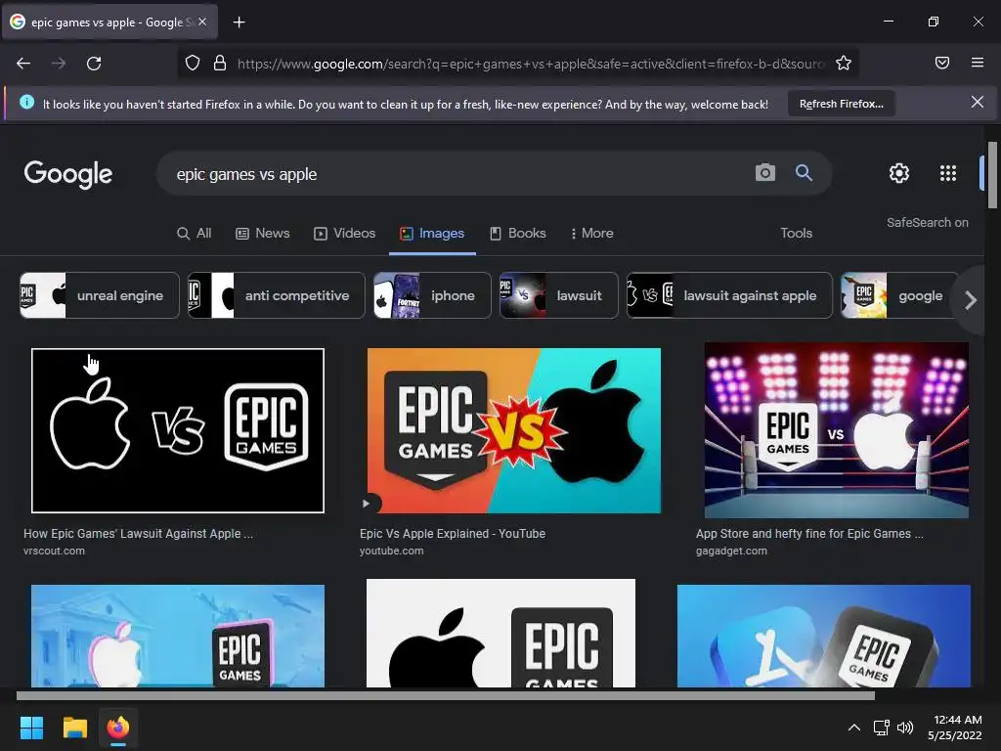Open the volume tray icon
The height and width of the screenshot is (751, 1001).
click(905, 728)
